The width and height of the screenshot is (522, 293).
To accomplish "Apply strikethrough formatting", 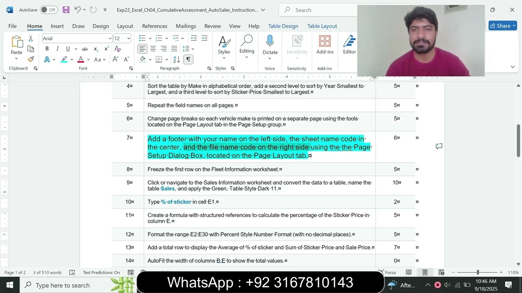I will 85,49.
